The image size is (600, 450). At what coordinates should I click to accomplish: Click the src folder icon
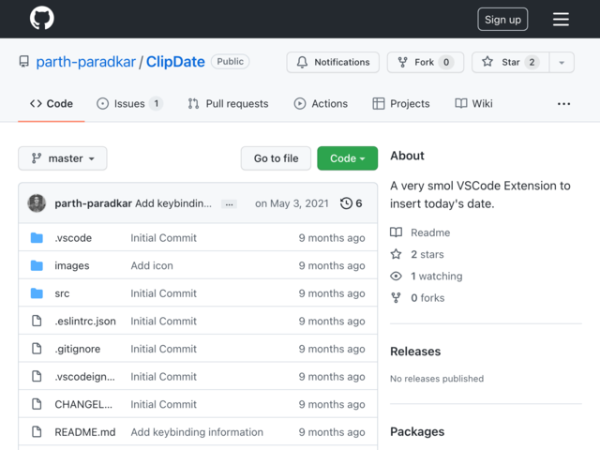[x=37, y=293]
